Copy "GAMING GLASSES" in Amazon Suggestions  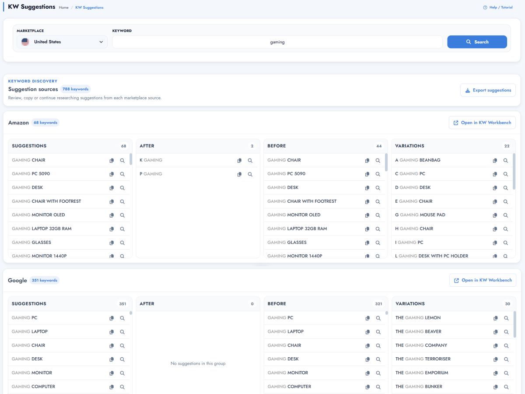point(112,243)
